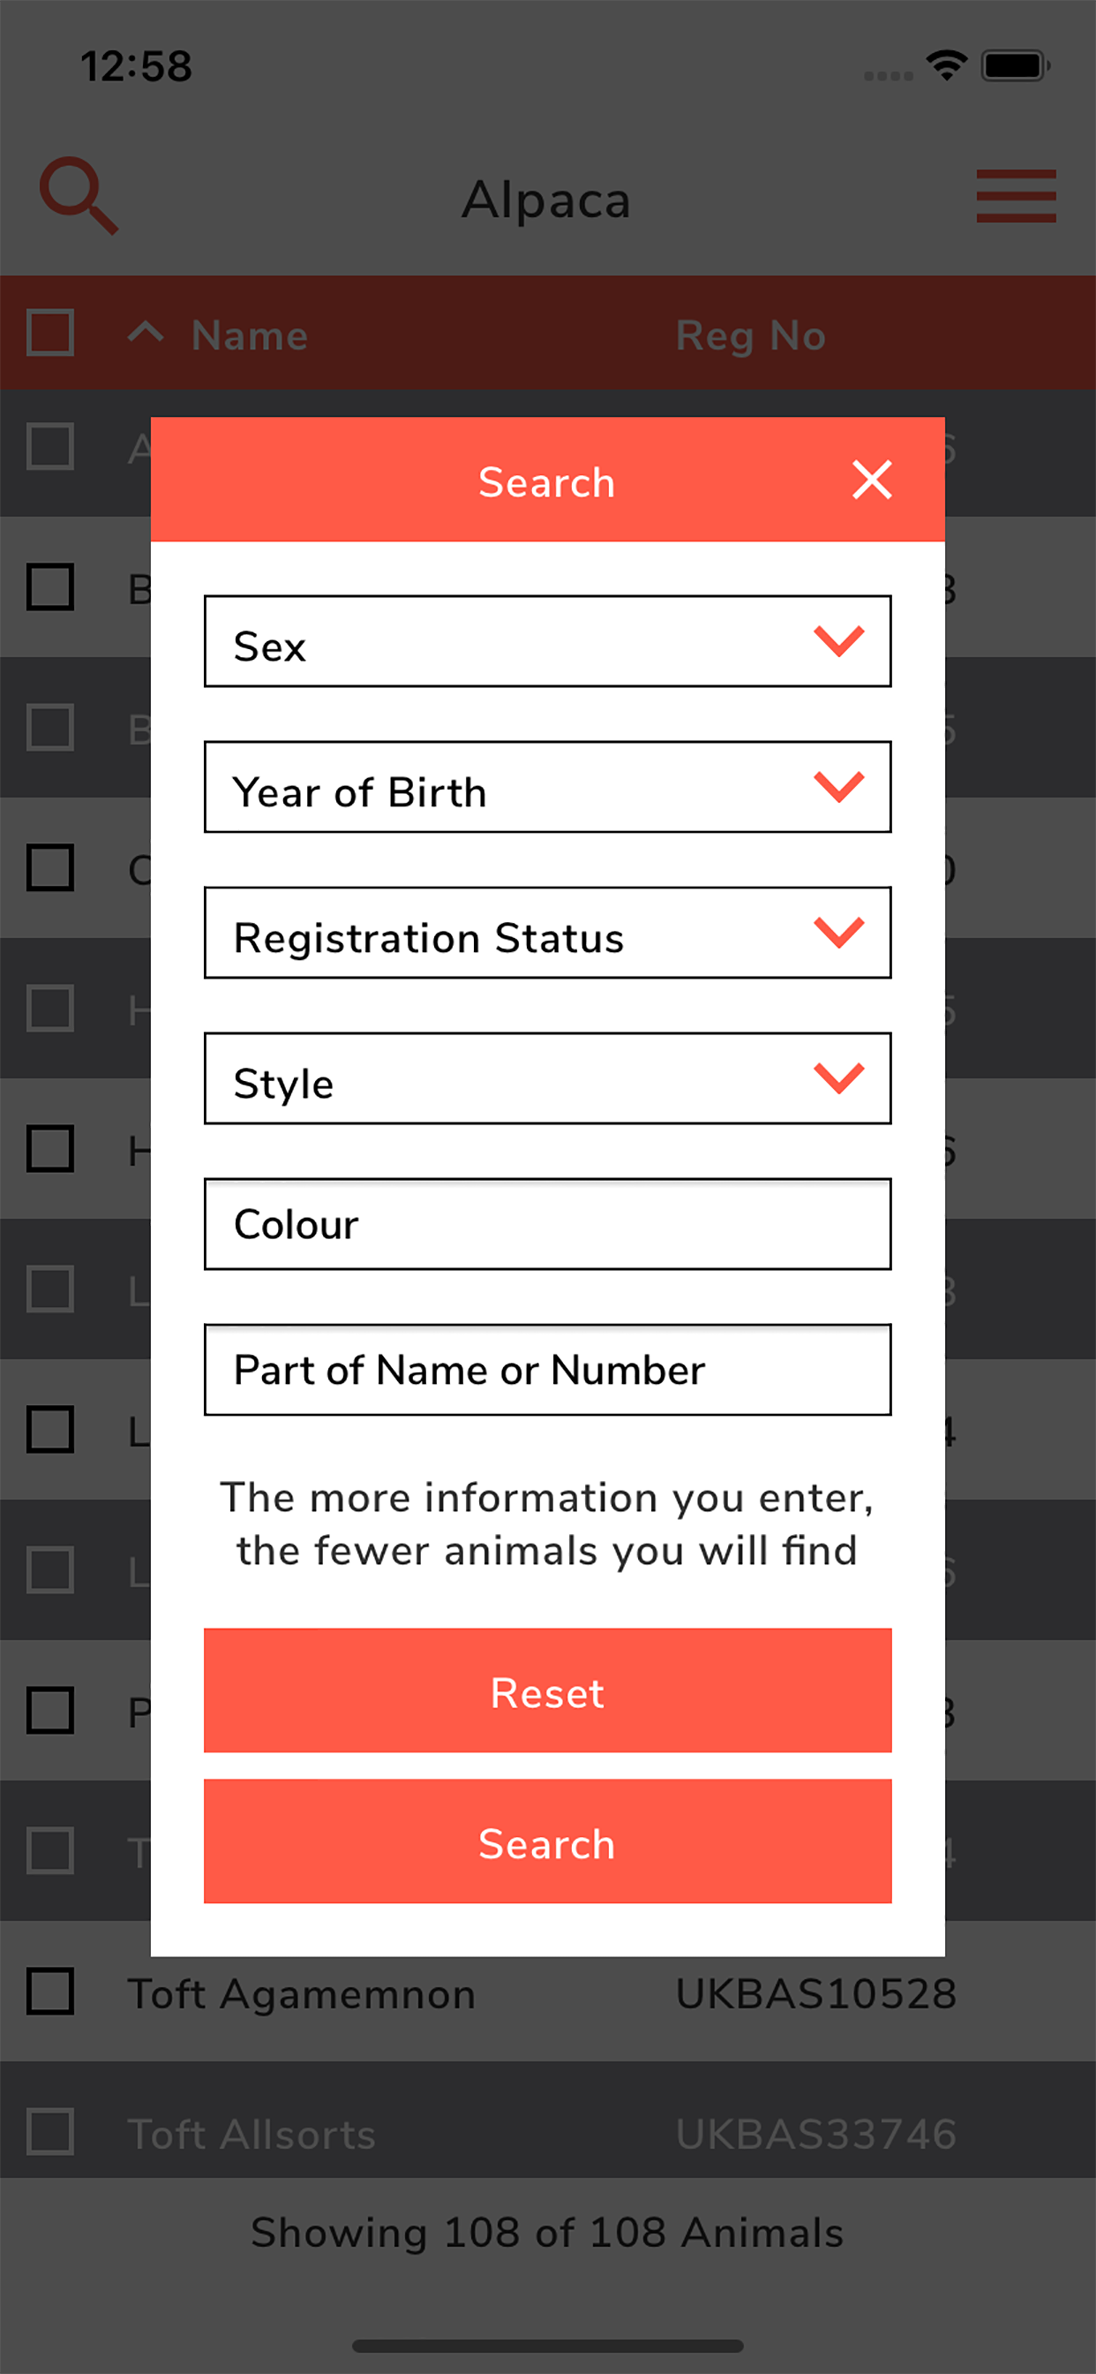Tap the magnifying glass search icon
The height and width of the screenshot is (2374, 1096).
79,195
